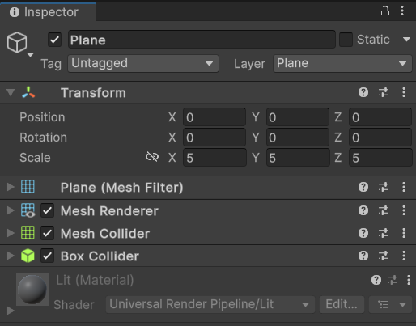Collapse the Transform component foldout
The width and height of the screenshot is (416, 326).
coord(11,92)
